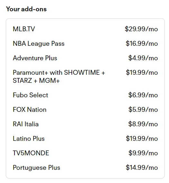
Task: Click the $16.99/mo NBA League Pass price
Action: [x=142, y=43]
